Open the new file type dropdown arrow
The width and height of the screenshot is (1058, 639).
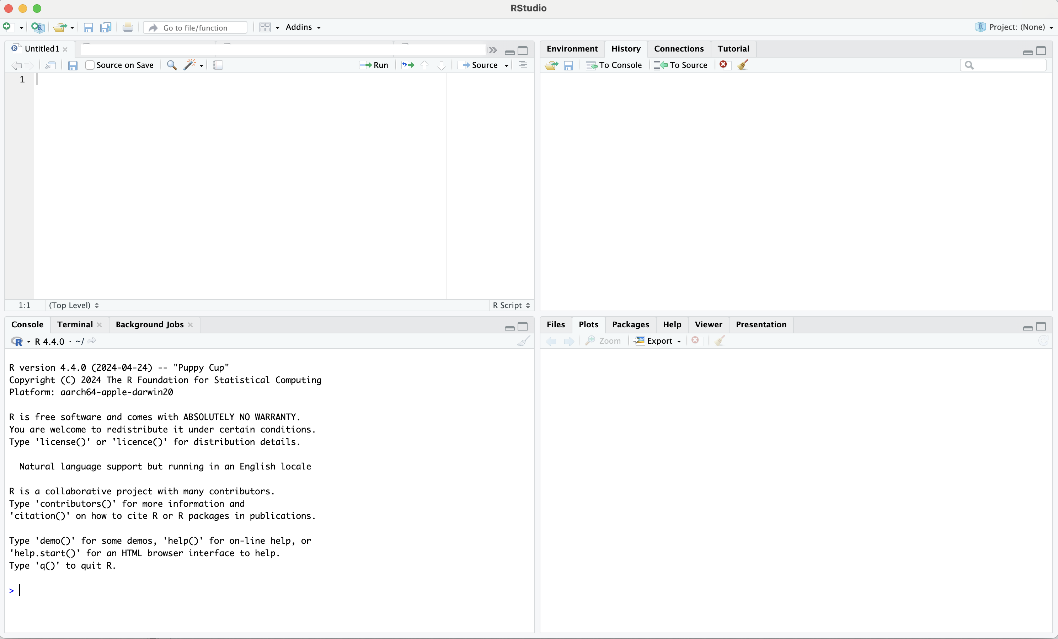[21, 28]
